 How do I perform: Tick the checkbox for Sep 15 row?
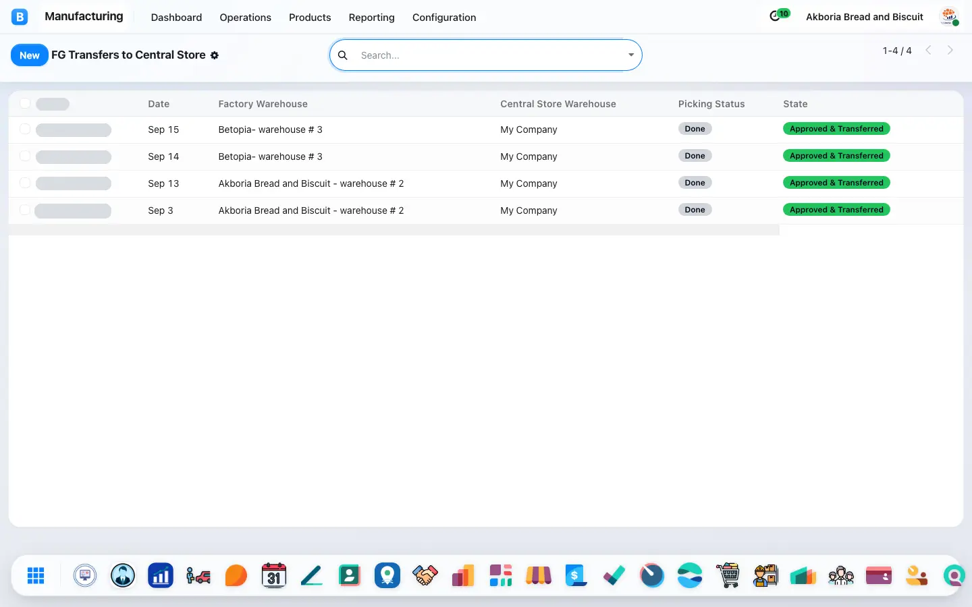click(25, 129)
